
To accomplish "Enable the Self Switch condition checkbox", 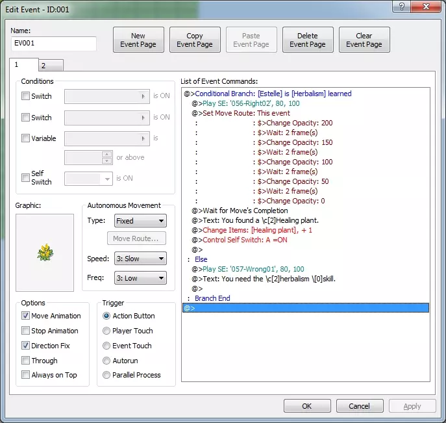I will click(x=25, y=177).
